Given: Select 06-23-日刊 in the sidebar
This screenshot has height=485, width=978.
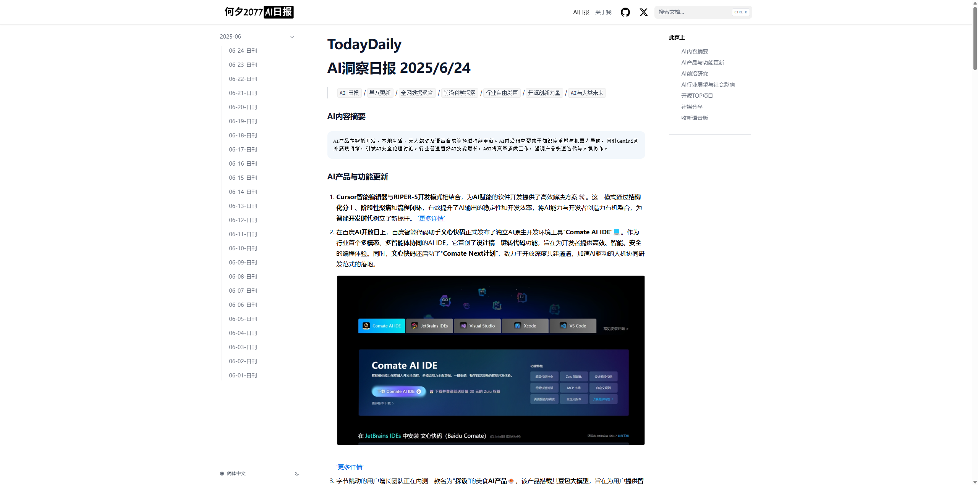Looking at the screenshot, I should (243, 64).
